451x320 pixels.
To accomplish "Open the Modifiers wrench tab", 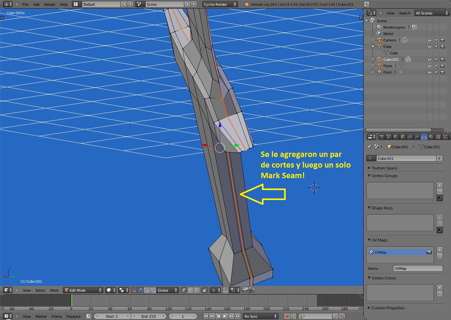I will point(417,137).
